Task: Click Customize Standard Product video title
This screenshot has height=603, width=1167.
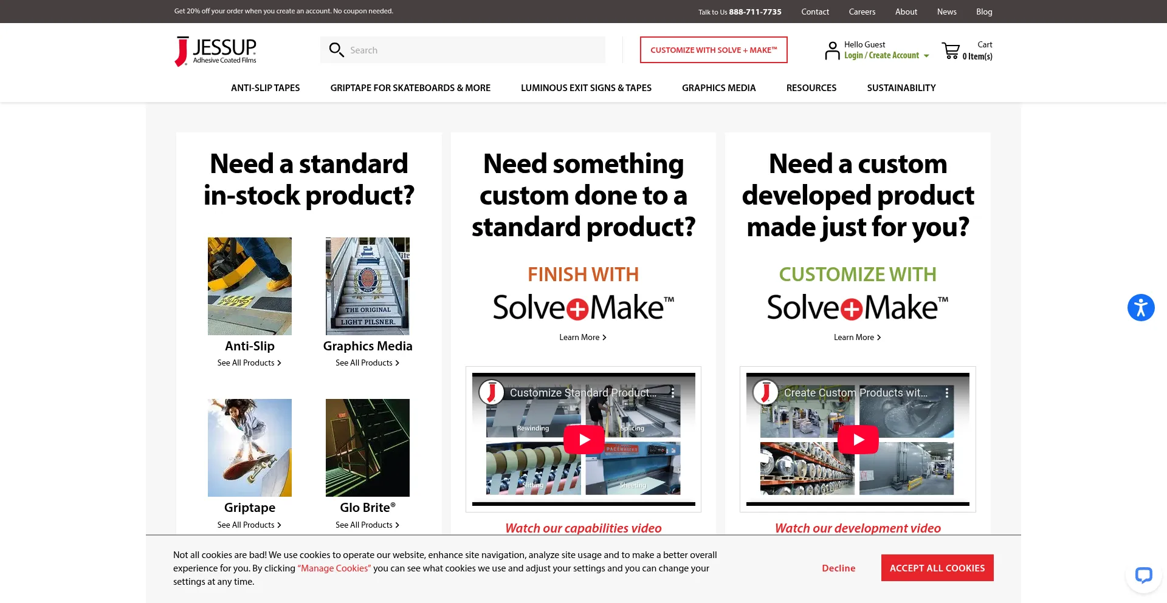Action: pos(583,393)
